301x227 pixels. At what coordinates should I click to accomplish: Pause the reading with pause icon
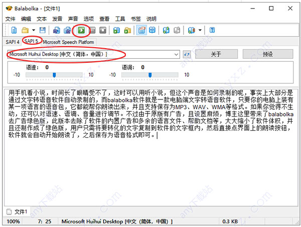pyautogui.click(x=92, y=30)
